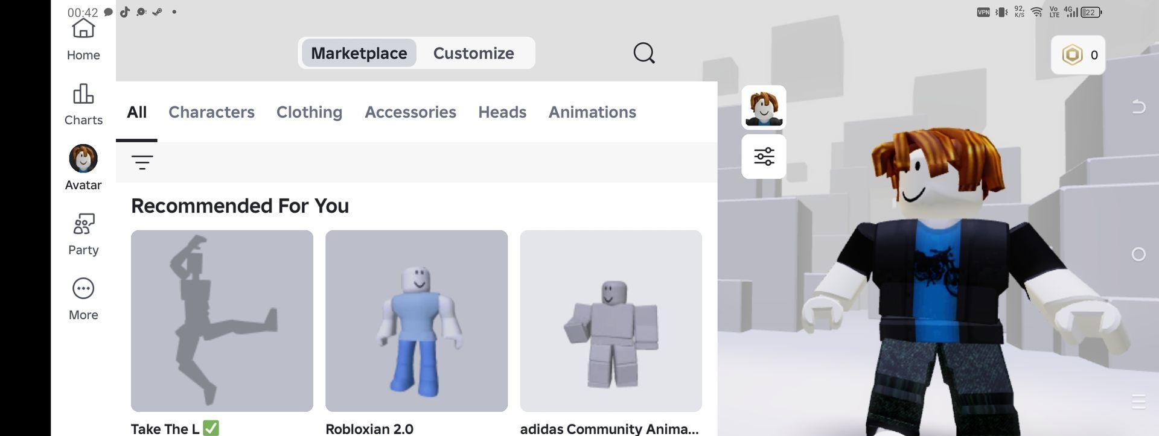The width and height of the screenshot is (1159, 436).
Task: Open the Characters tab
Action: tap(211, 112)
